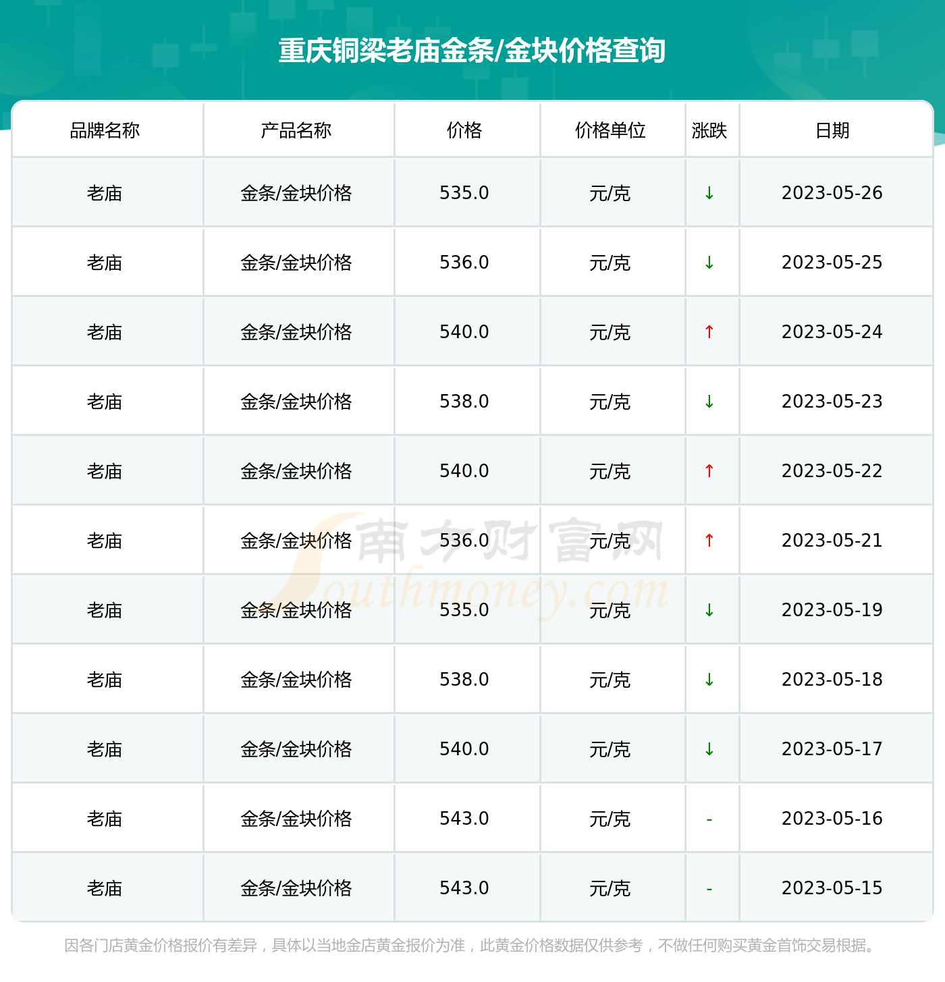Screen dimensions: 945x982
Task: Click price 535.0 in the 2023-05-19 row
Action: pyautogui.click(x=464, y=610)
